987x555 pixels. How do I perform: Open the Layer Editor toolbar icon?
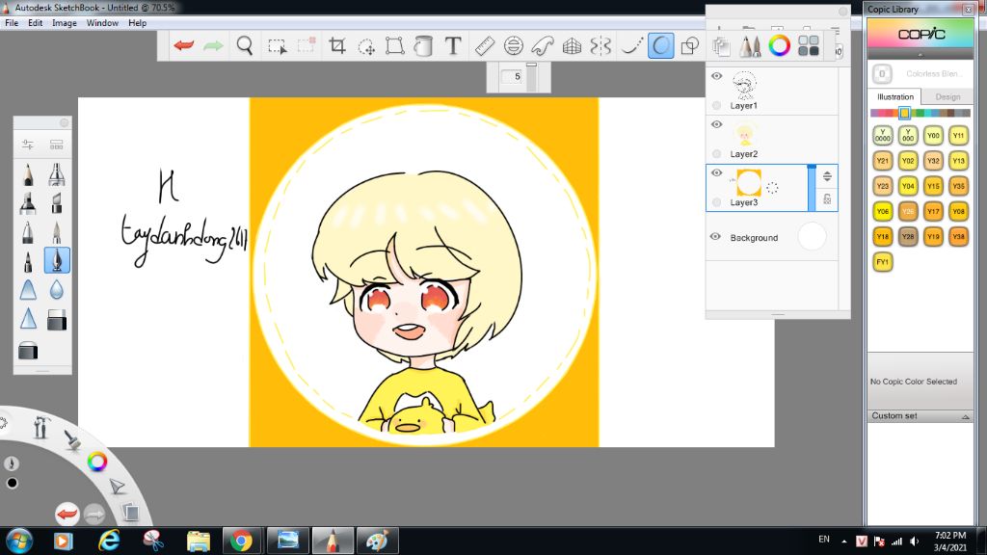(721, 46)
